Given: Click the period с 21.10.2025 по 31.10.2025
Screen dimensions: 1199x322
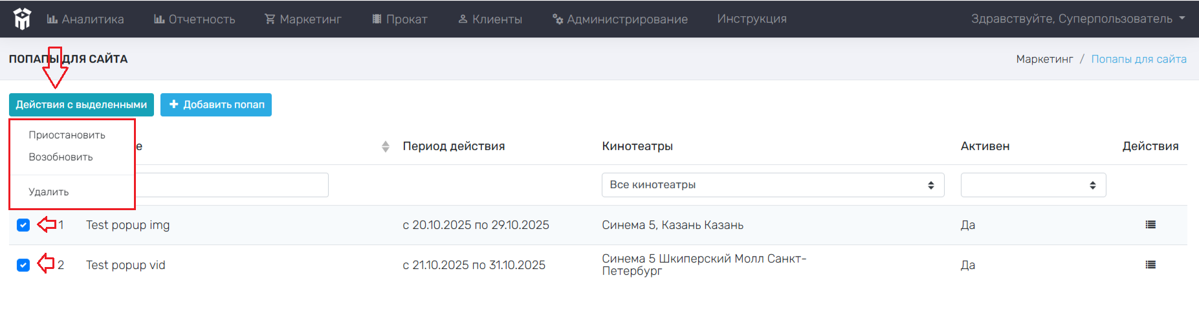Looking at the screenshot, I should (474, 265).
